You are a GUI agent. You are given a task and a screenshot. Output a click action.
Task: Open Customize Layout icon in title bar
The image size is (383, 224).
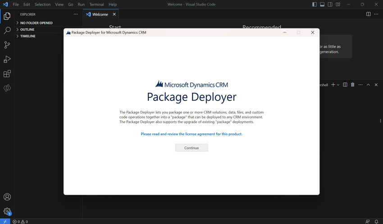pos(338,5)
